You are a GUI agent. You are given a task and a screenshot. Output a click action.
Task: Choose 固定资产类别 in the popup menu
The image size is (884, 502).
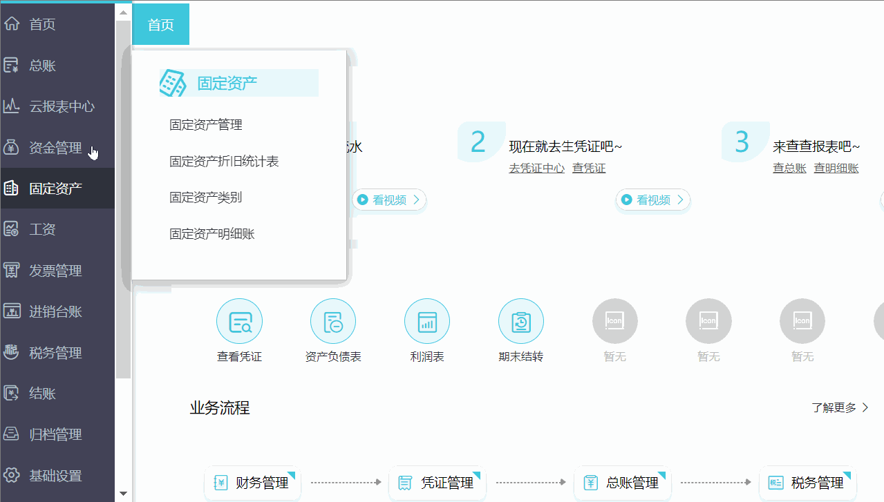[206, 197]
